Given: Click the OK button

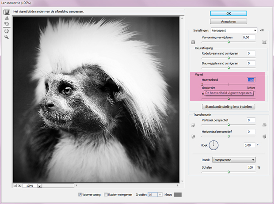Looking at the screenshot, I should click(x=228, y=13).
